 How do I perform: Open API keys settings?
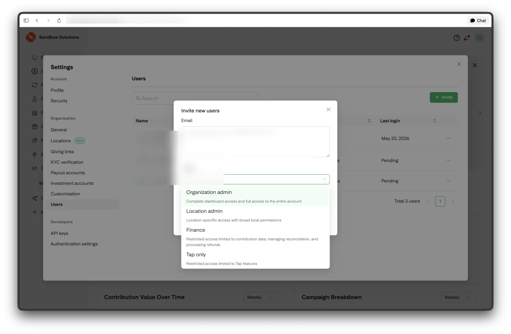tap(59, 233)
